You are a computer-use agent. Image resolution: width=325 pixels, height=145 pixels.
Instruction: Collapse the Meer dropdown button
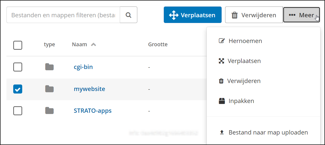coord(301,15)
